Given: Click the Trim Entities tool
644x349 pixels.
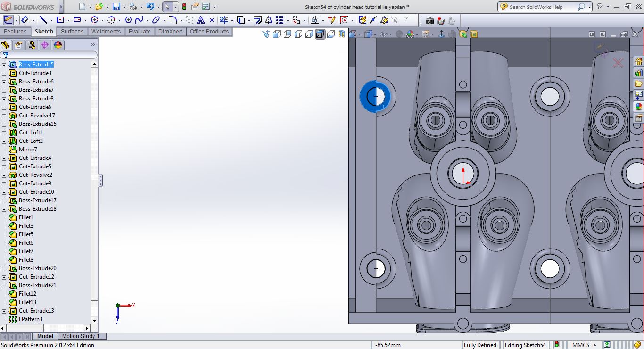Looking at the screenshot, I should 223,20.
